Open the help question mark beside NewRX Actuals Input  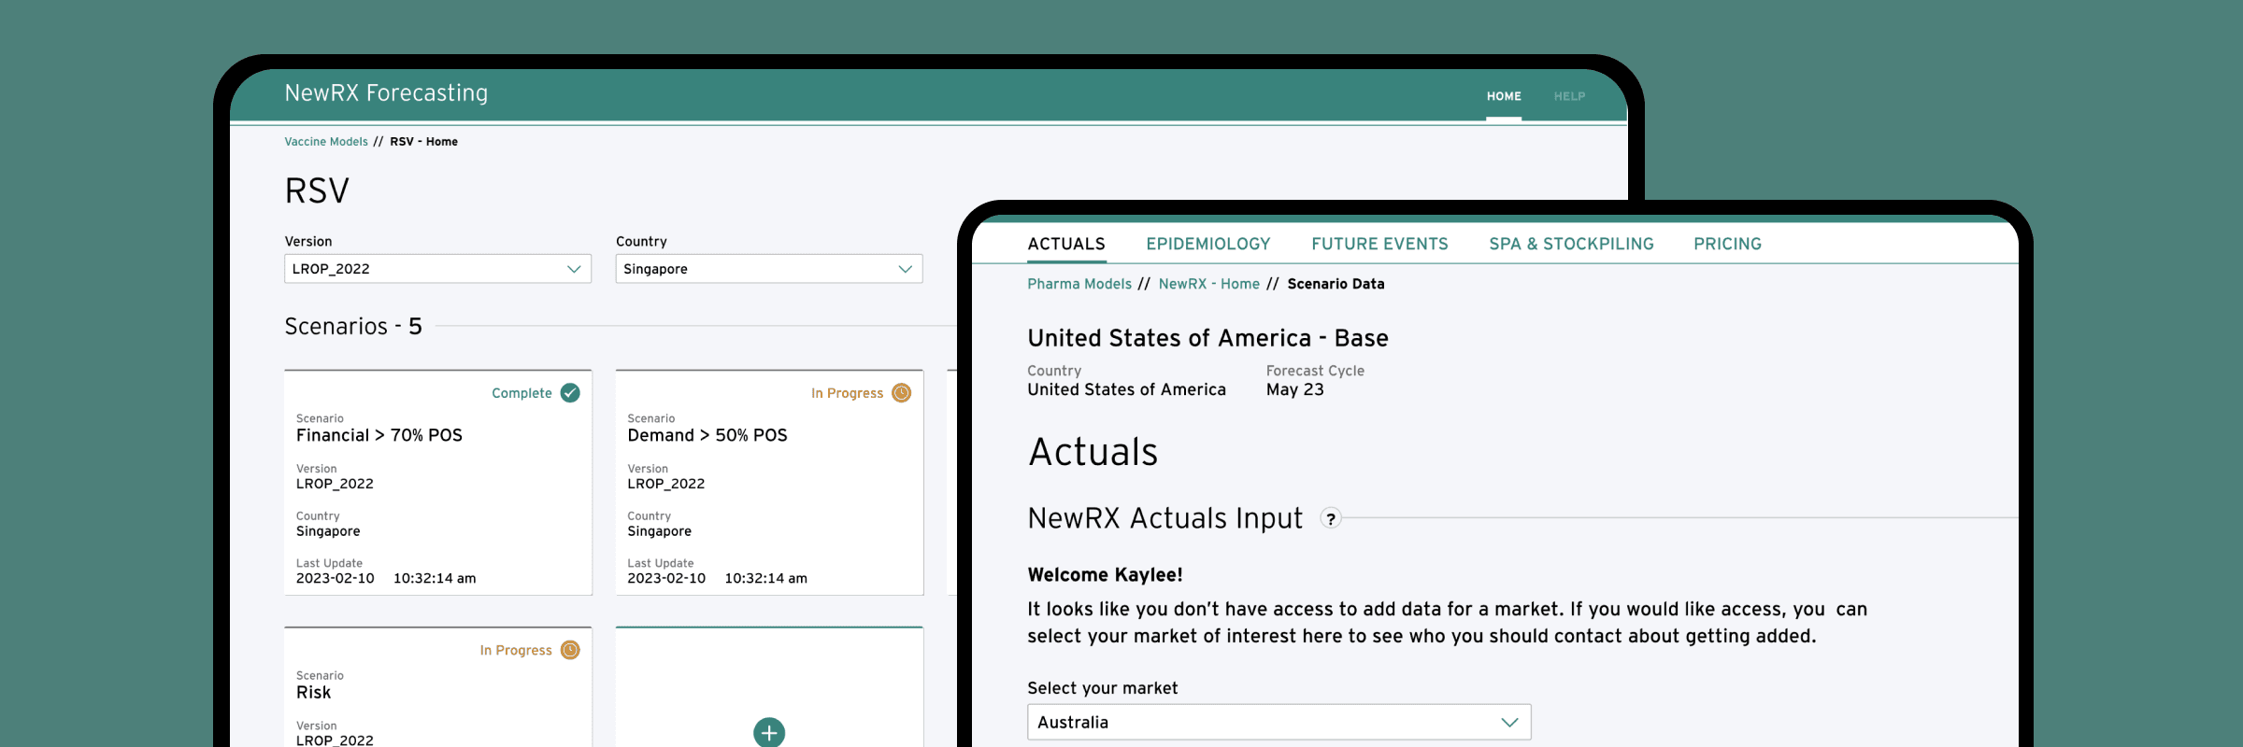pyautogui.click(x=1331, y=518)
